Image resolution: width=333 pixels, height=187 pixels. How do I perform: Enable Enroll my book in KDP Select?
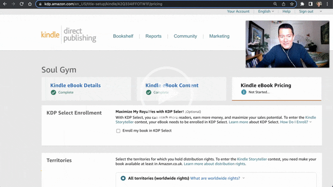pyautogui.click(x=118, y=131)
